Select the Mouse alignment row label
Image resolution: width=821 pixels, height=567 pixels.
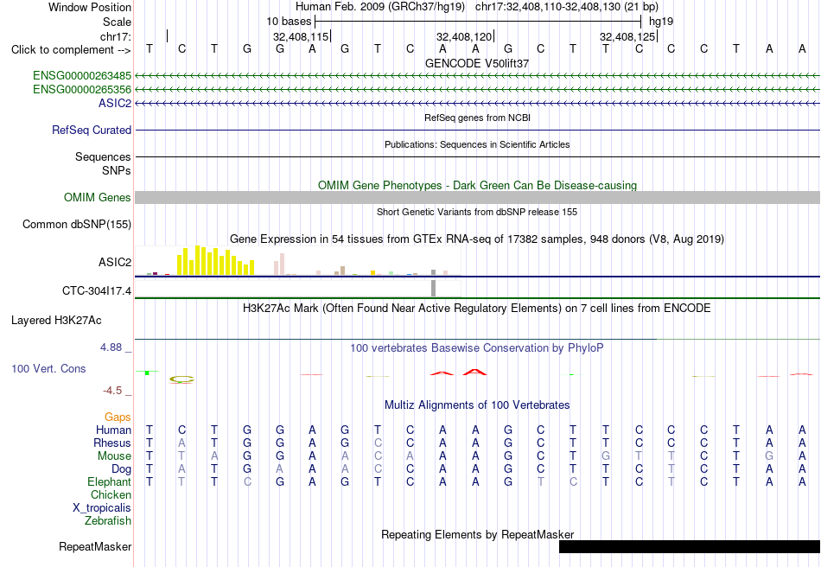pos(114,456)
